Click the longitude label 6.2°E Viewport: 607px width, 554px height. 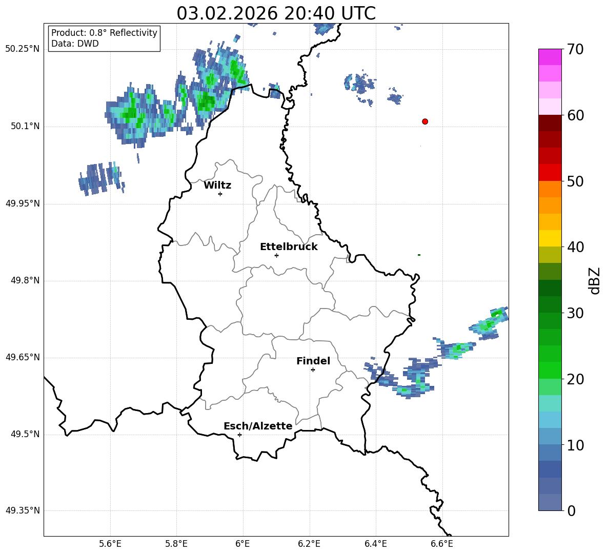[309, 544]
